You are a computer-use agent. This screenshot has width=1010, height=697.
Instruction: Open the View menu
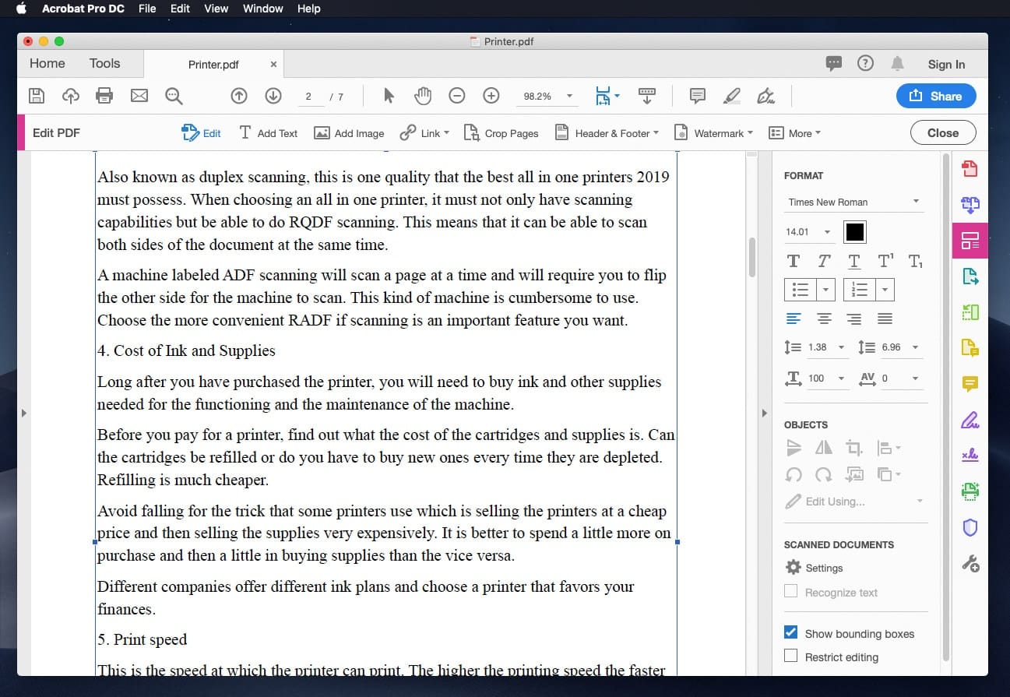pyautogui.click(x=216, y=9)
